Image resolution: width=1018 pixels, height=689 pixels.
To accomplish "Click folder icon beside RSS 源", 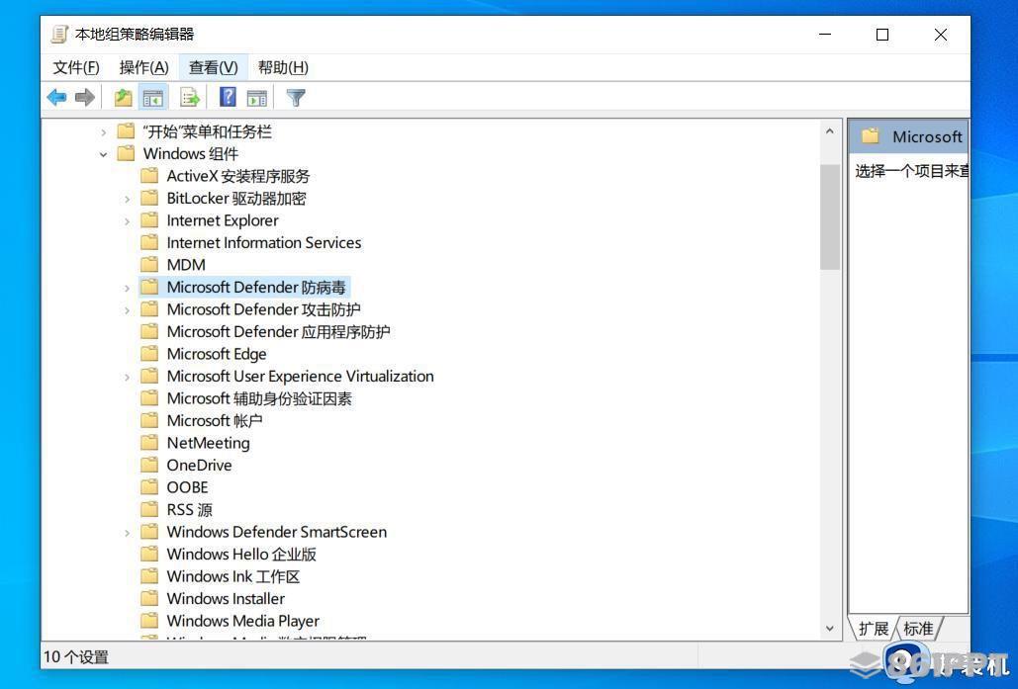I will [x=150, y=509].
